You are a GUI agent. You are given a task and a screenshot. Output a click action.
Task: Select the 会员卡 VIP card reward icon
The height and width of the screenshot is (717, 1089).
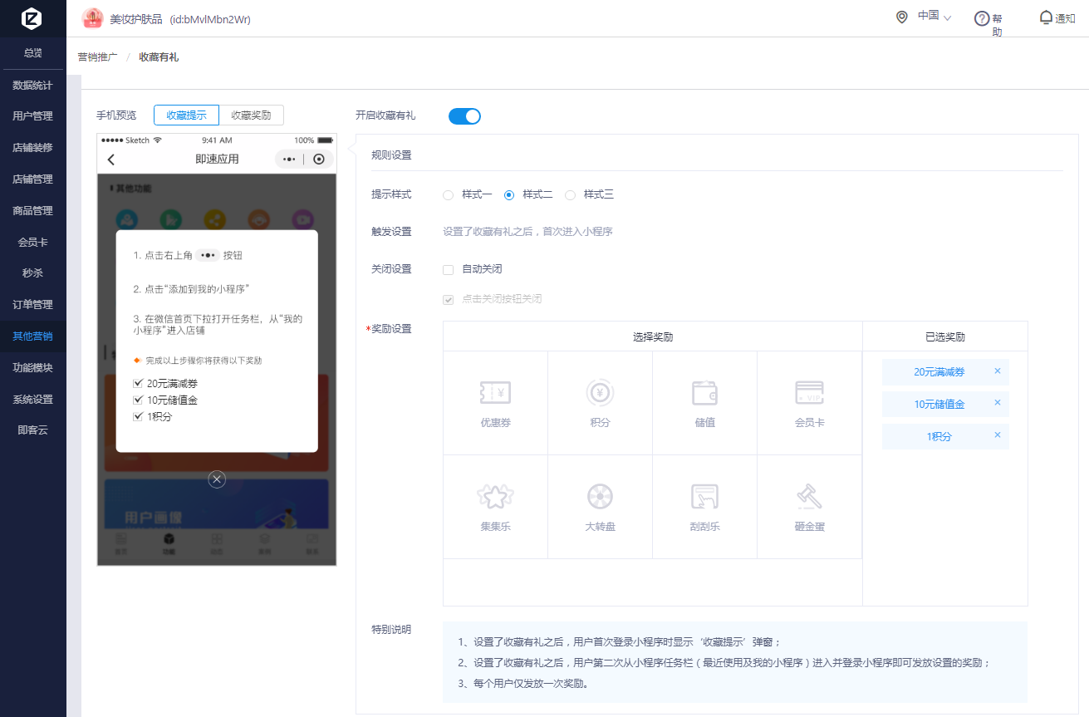tap(809, 392)
